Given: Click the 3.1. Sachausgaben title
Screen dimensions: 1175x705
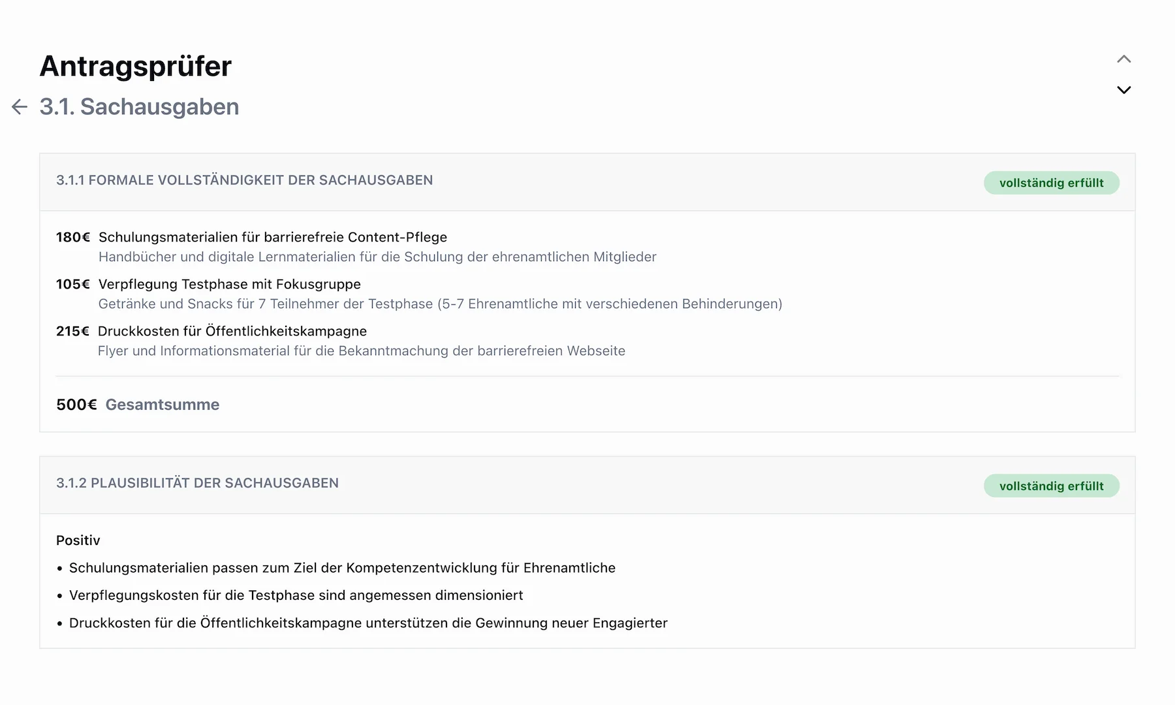Looking at the screenshot, I should [138, 106].
